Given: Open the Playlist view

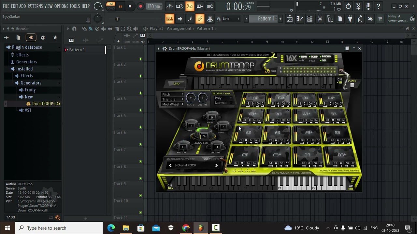Looking at the screenshot, I should [290, 19].
